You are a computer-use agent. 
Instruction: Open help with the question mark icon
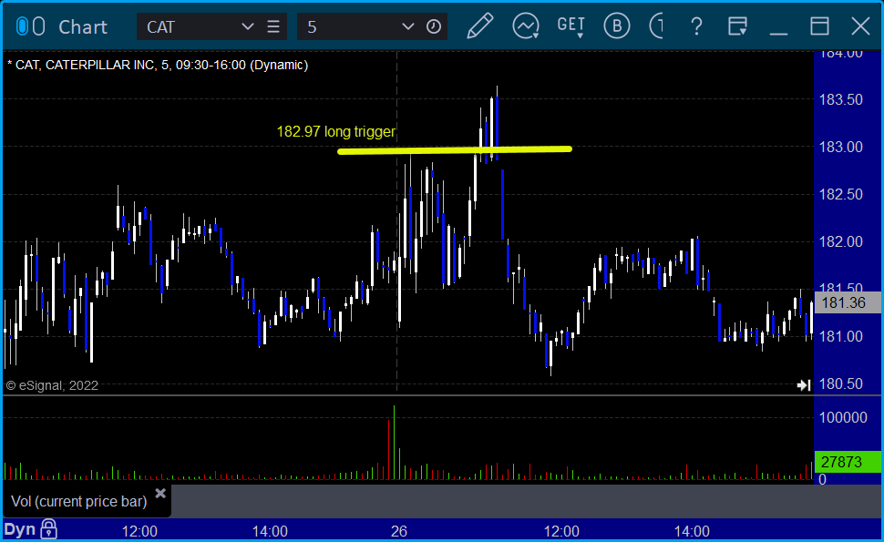click(696, 26)
